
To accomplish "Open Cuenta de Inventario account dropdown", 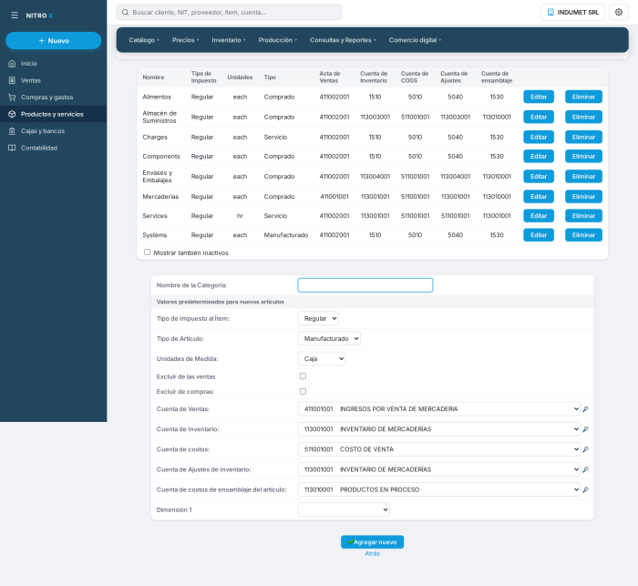I will click(x=439, y=429).
